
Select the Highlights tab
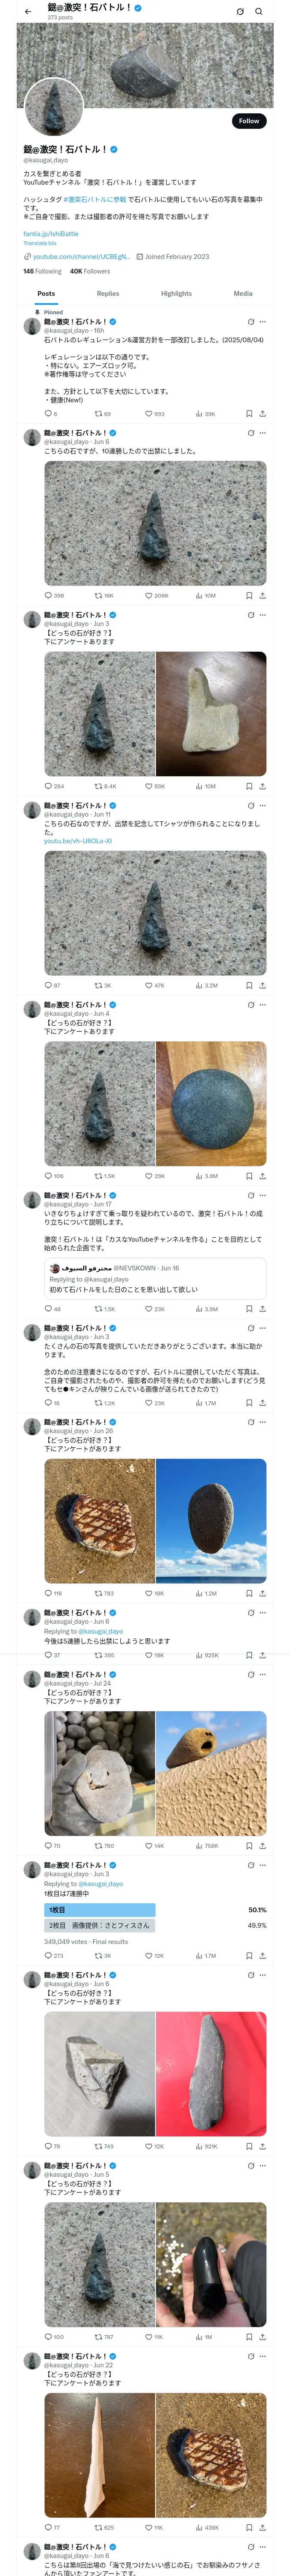(x=176, y=294)
